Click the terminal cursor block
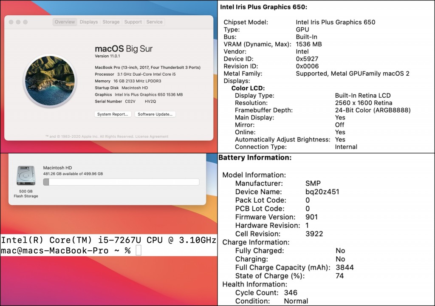Screen dimensions: 435x306 click(x=138, y=250)
